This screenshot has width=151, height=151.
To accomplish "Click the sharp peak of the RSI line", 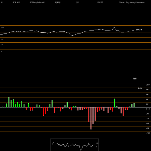I will (x=114, y=27).
